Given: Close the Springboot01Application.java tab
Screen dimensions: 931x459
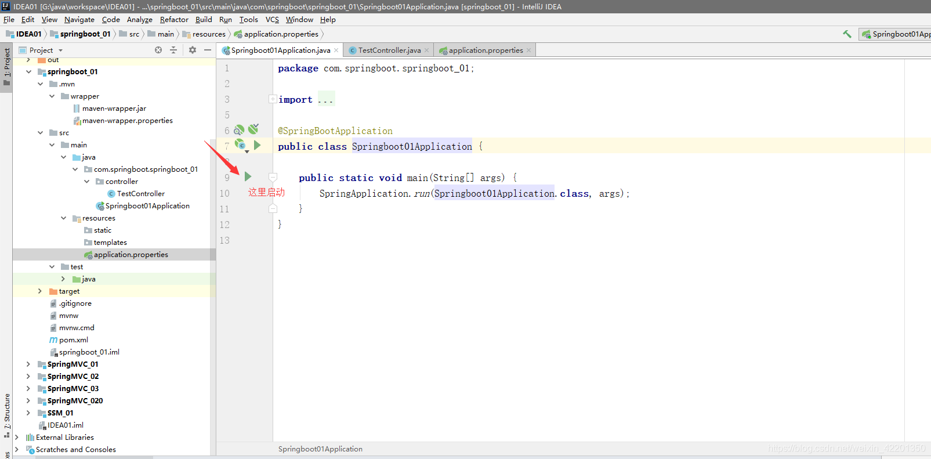Looking at the screenshot, I should click(336, 50).
